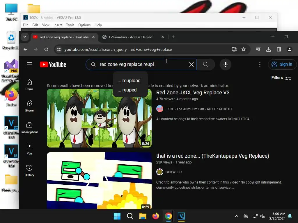Open notifications bell in the taskbar
298x223 pixels.
tap(290, 216)
